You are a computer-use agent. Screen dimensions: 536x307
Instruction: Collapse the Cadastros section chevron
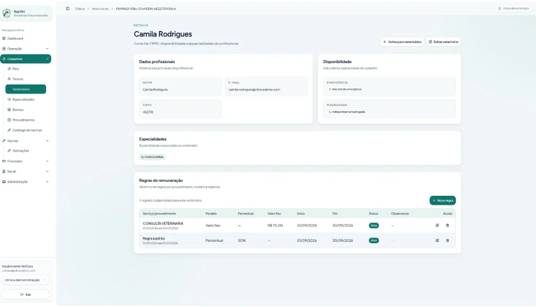pyautogui.click(x=47, y=59)
